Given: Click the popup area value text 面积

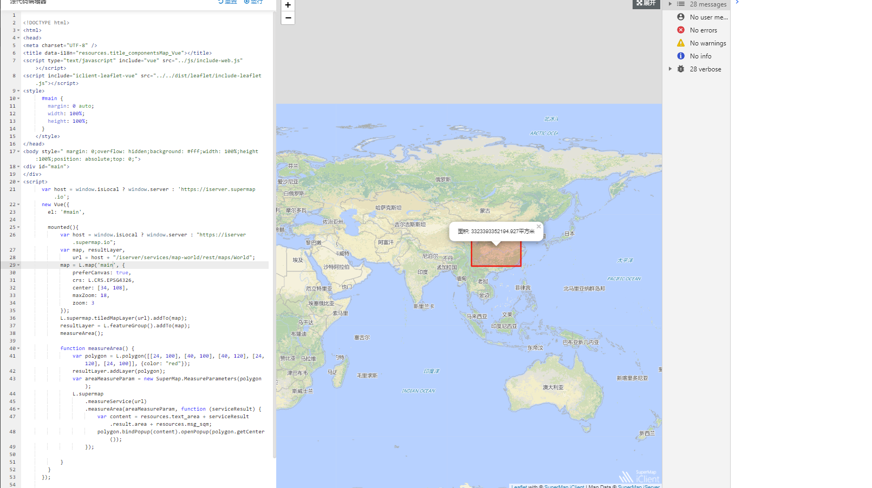Looking at the screenshot, I should tap(496, 231).
